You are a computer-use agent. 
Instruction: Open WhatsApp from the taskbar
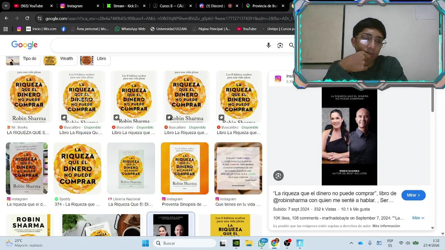(262, 243)
